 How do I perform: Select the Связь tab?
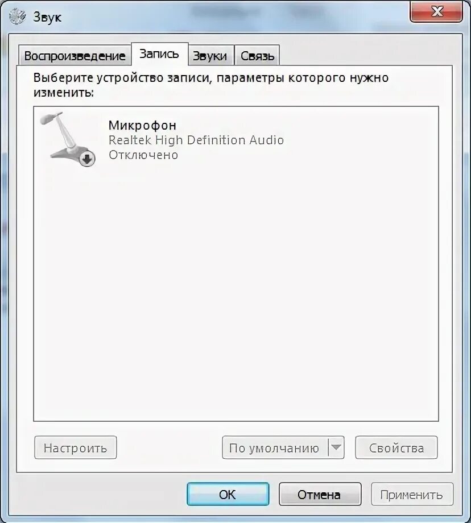[257, 56]
